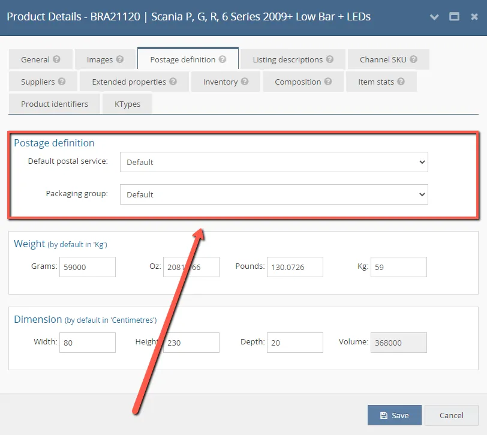This screenshot has height=435, width=487.
Task: Open help icon beside Composition tab
Action: click(x=327, y=82)
